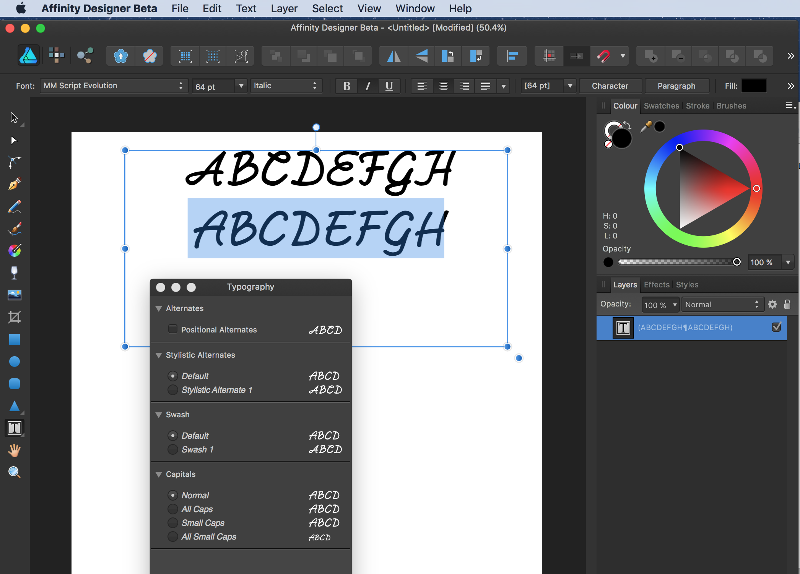Select Default Swash radio button
Screen dimensions: 800x574
173,436
